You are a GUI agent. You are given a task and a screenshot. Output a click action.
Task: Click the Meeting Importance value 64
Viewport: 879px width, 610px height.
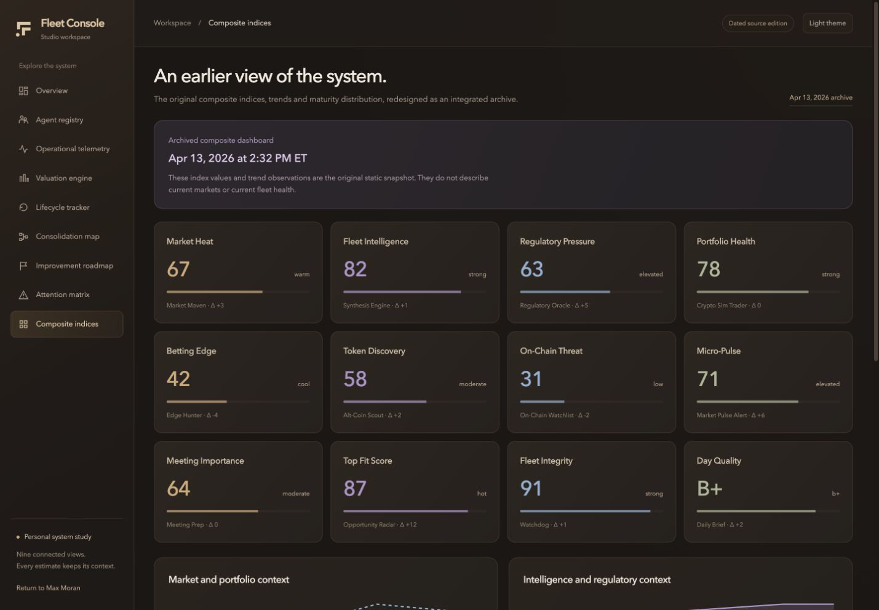click(x=178, y=488)
